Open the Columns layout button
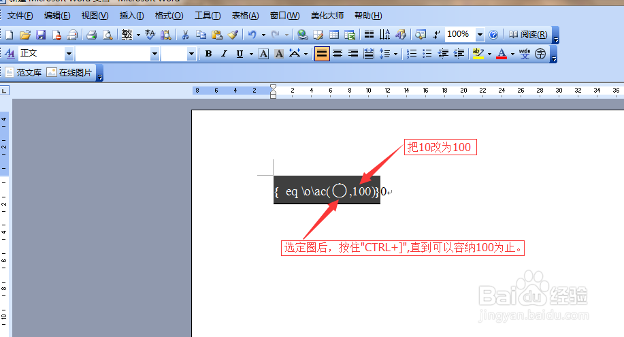The height and width of the screenshot is (337, 624). point(370,35)
